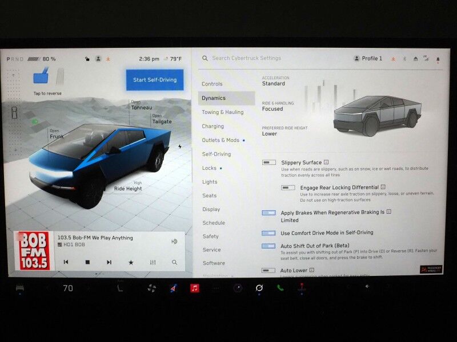457x342 pixels.
Task: Open the all apps three-dot launcher
Action: 217,288
